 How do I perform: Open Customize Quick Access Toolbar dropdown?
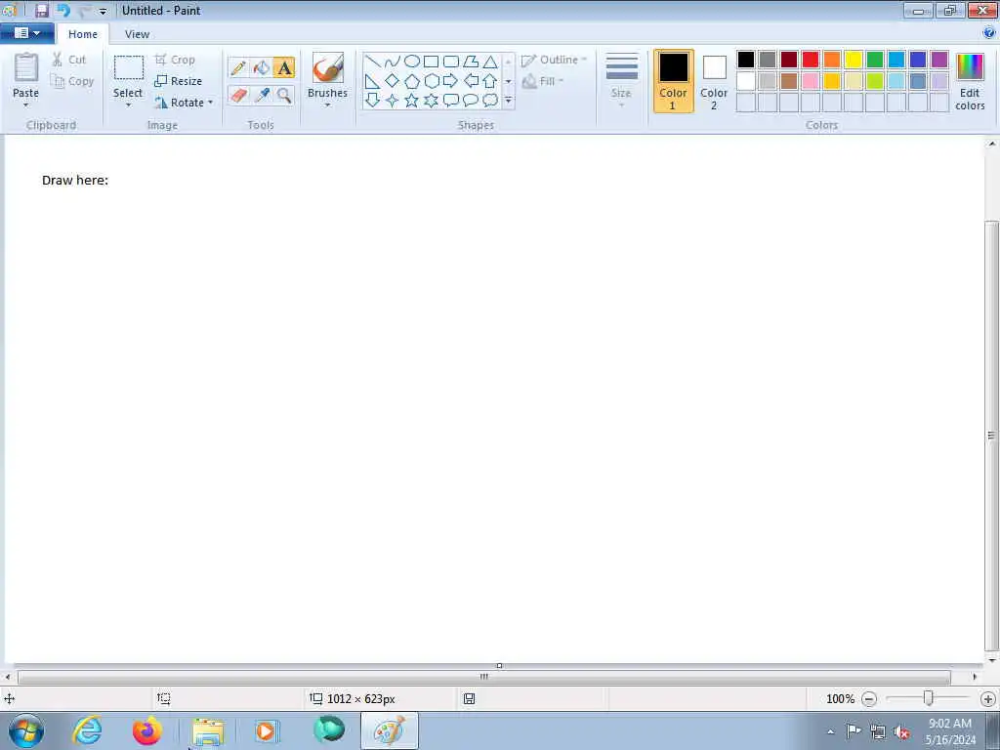click(103, 12)
